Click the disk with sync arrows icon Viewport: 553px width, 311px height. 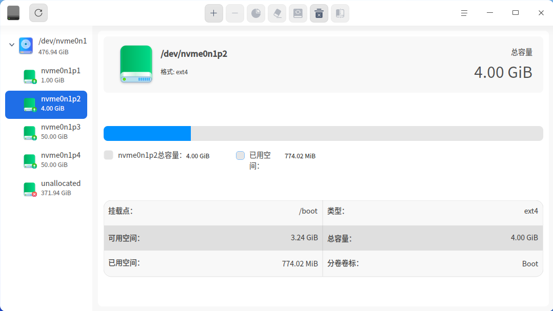tap(298, 13)
